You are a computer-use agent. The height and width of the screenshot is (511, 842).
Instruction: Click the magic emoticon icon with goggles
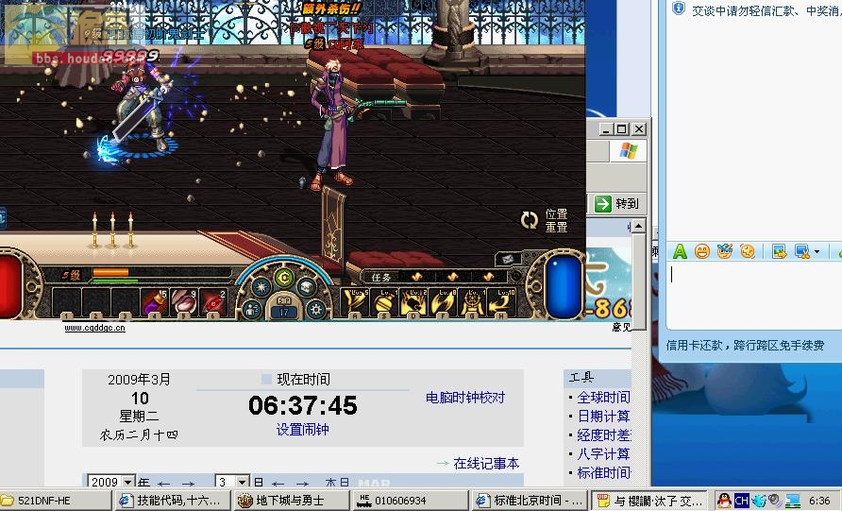tap(724, 251)
